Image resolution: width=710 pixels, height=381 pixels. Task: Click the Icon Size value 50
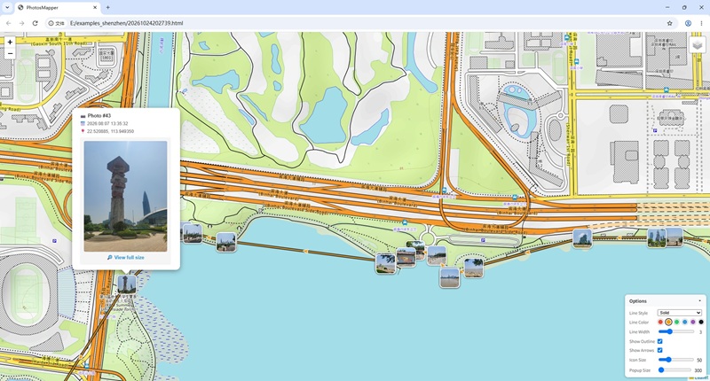[x=699, y=361]
